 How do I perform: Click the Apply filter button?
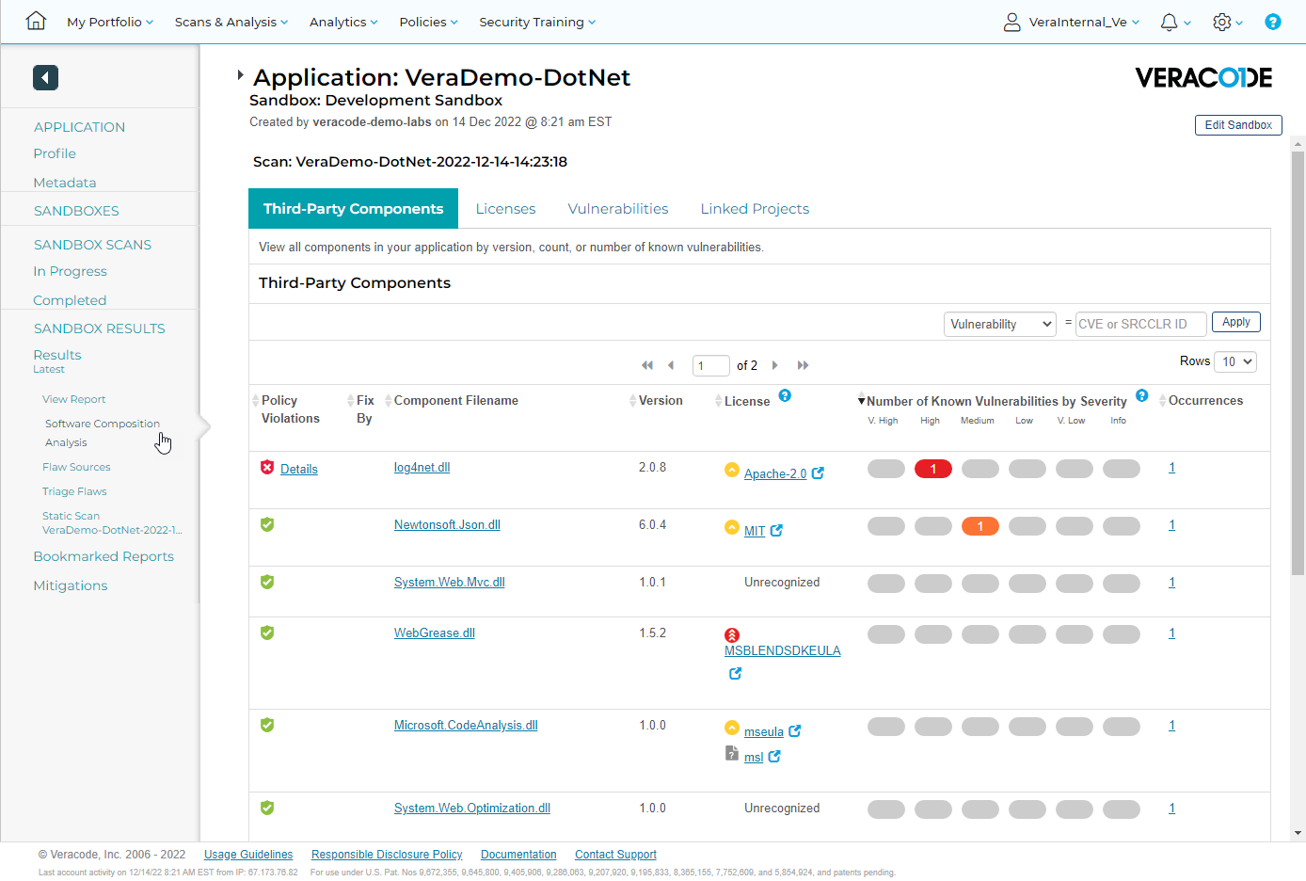point(1236,322)
